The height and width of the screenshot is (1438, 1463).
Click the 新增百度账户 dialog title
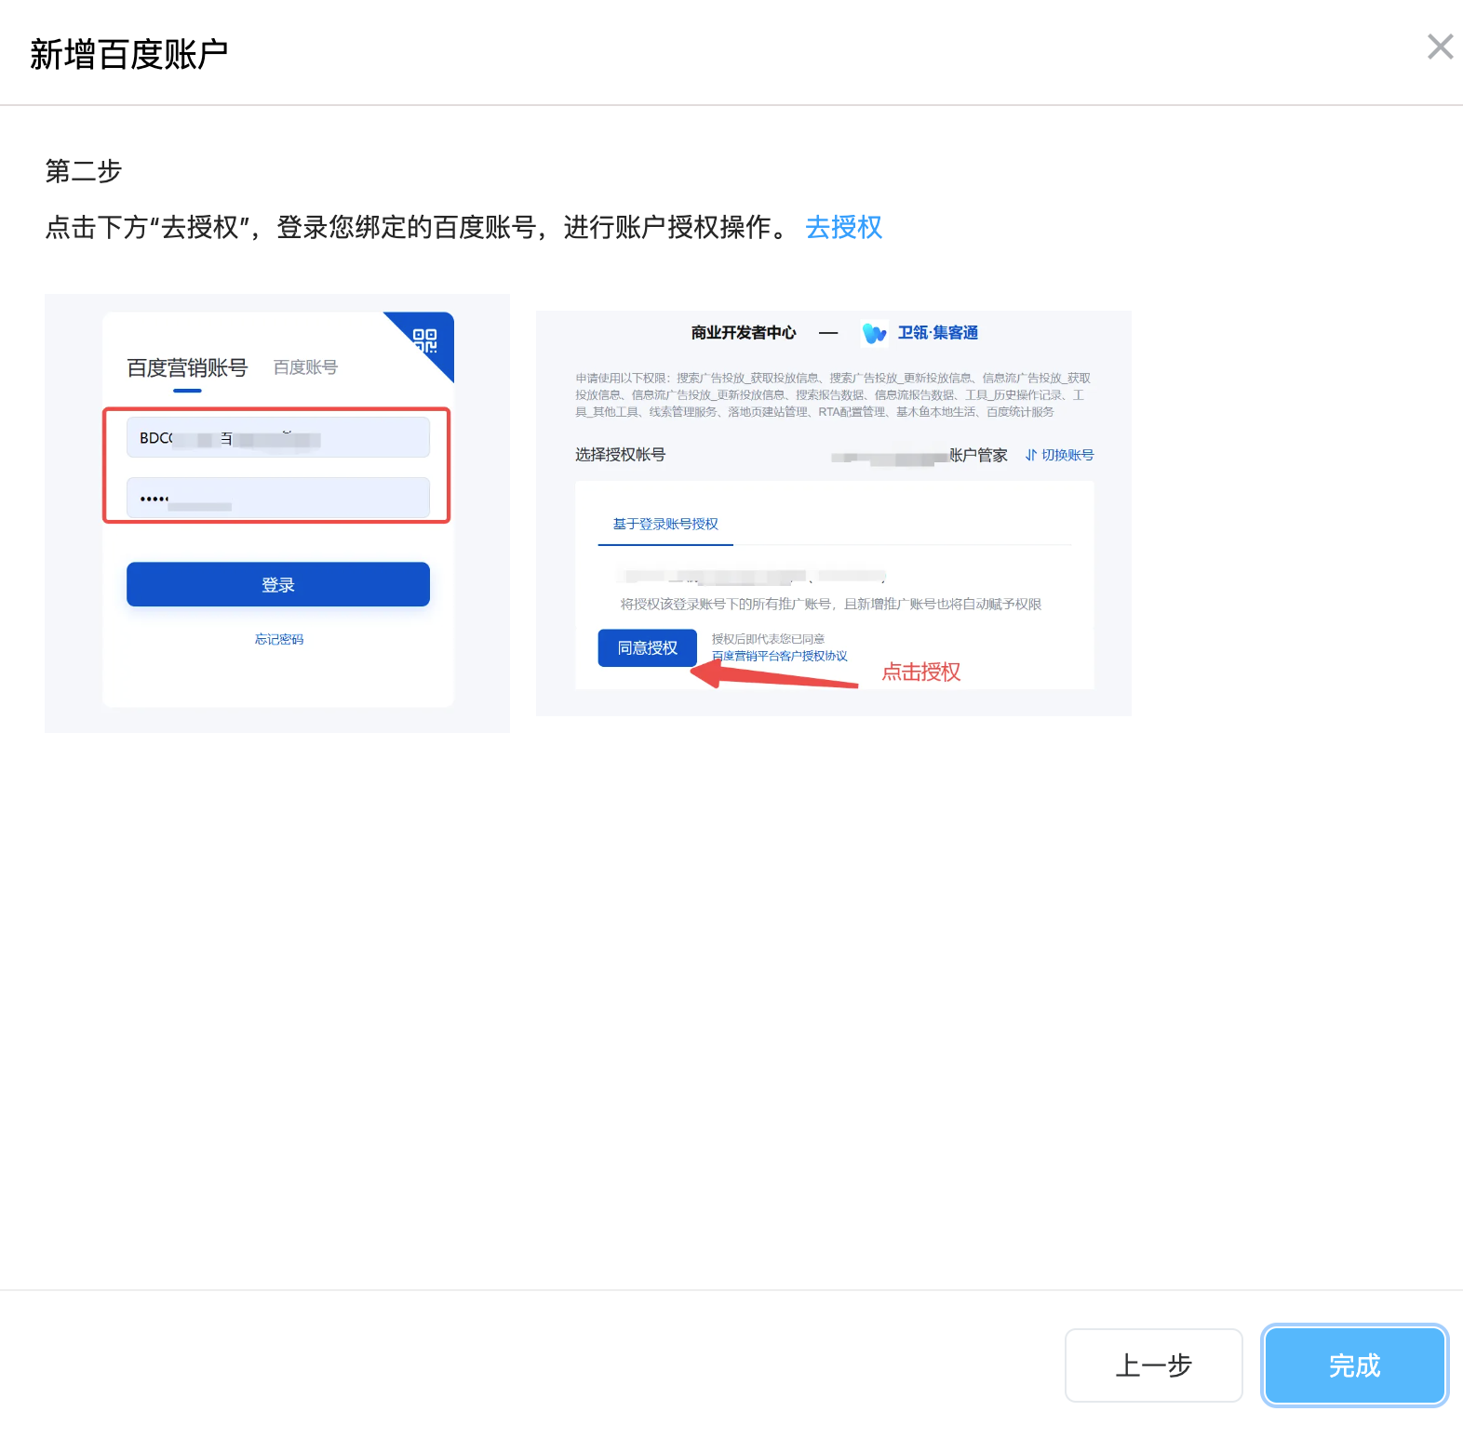coord(129,54)
